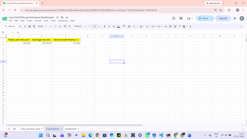Switch to the Dashboard sheet tab
Image resolution: width=247 pixels, height=139 pixels.
click(x=71, y=129)
